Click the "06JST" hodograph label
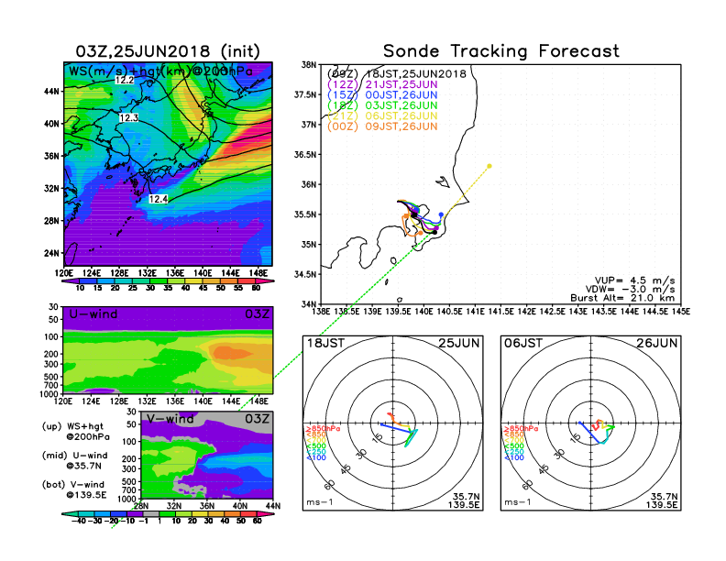Image resolution: width=726 pixels, height=561 pixels. tap(523, 343)
